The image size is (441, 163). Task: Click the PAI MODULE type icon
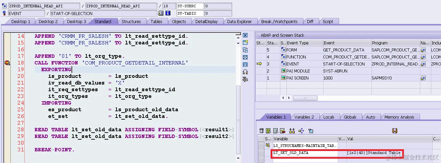[x=283, y=71]
